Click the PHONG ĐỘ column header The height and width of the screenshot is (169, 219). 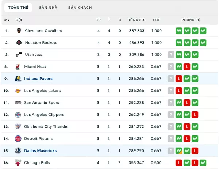tap(191, 20)
